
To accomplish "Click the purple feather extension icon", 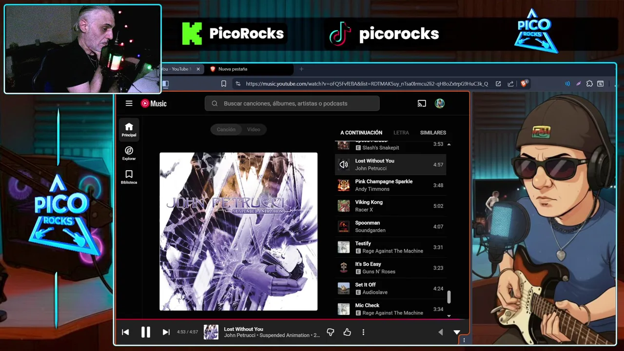I will point(578,84).
